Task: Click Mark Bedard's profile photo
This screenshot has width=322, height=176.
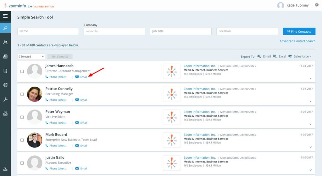Action: click(x=35, y=140)
